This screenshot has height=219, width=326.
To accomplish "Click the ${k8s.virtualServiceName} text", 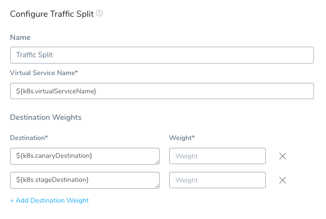I will point(56,91).
